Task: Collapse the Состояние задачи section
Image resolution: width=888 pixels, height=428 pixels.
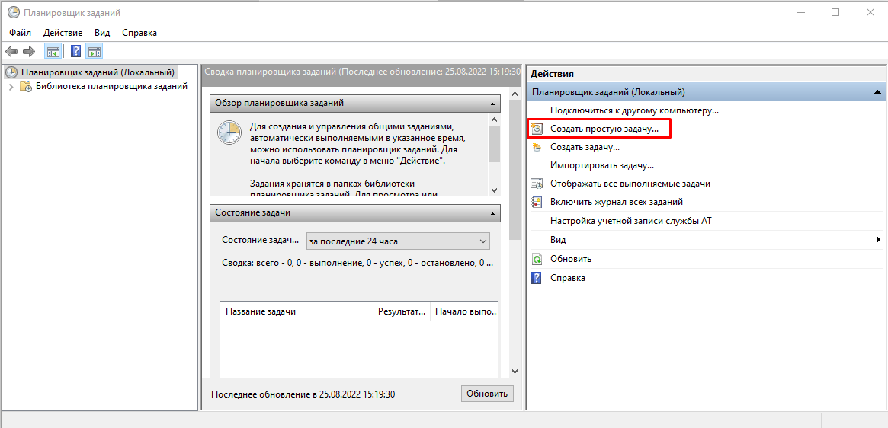Action: [492, 213]
